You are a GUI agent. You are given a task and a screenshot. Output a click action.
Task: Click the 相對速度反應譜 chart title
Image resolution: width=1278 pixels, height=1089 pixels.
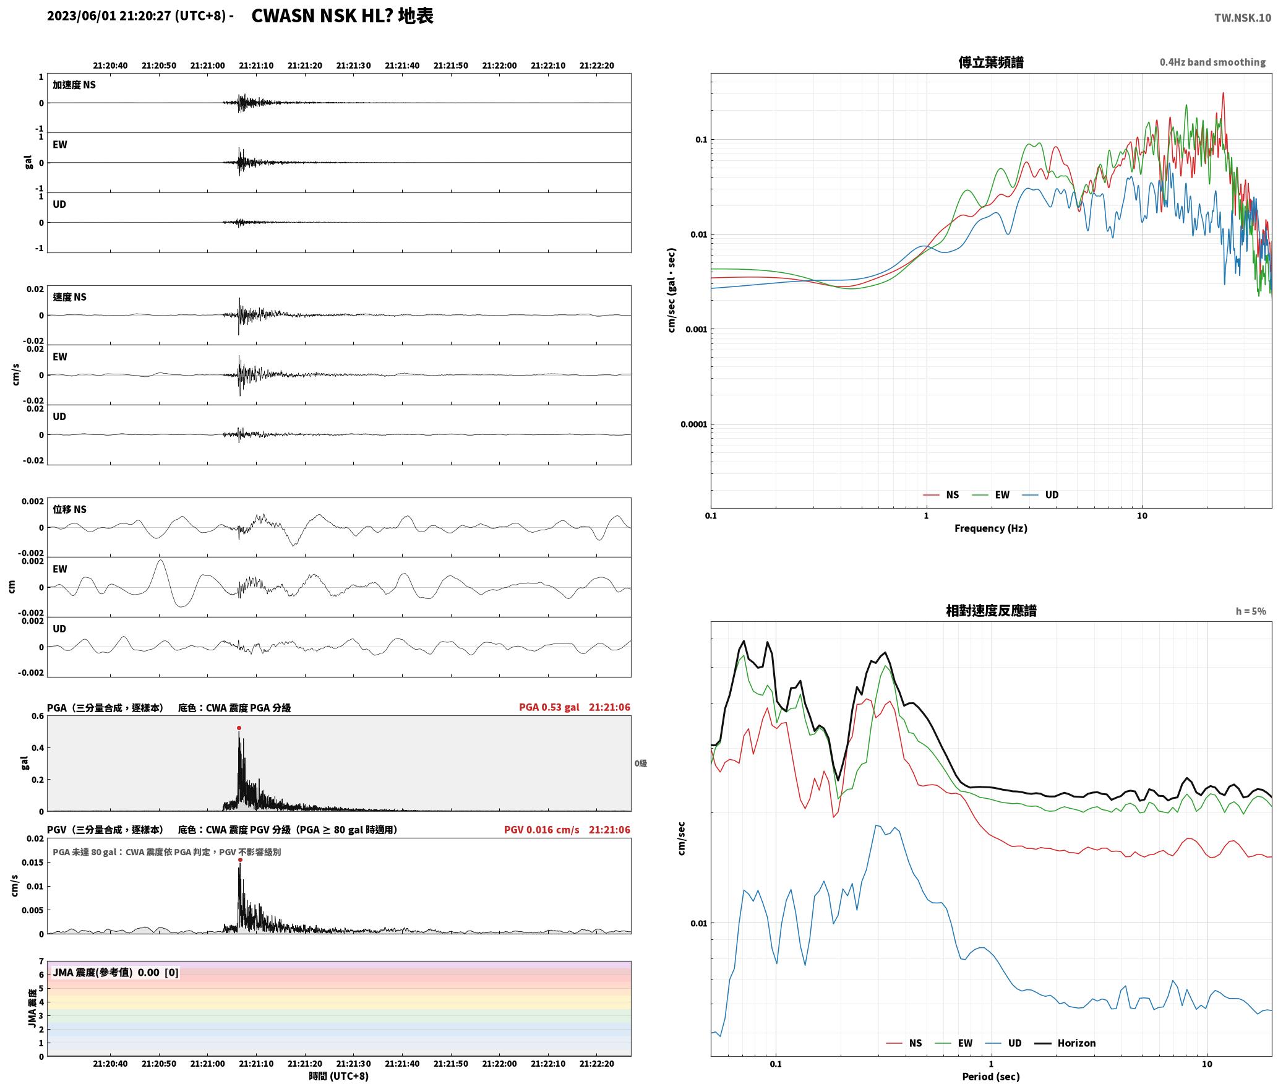point(991,610)
